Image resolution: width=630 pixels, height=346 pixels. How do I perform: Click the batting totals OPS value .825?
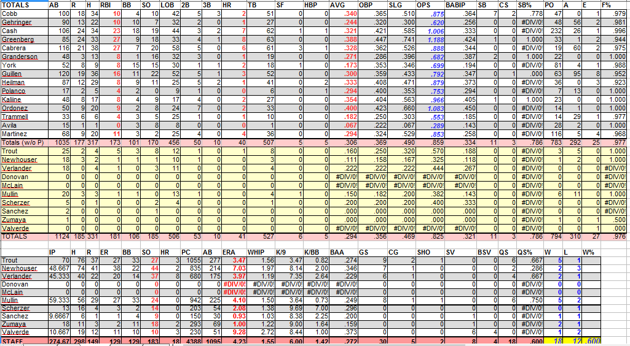coord(430,237)
